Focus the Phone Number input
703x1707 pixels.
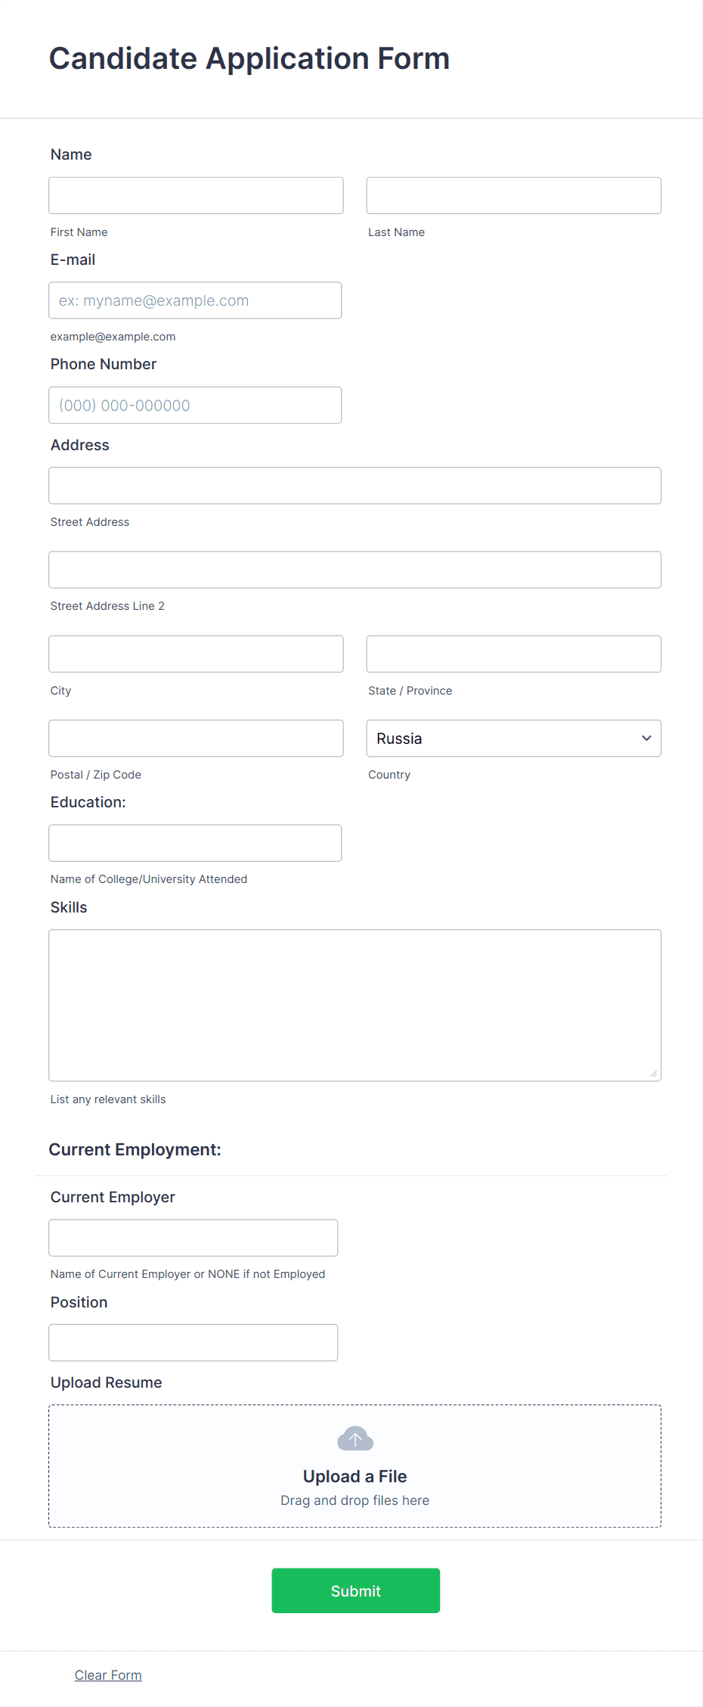[195, 405]
